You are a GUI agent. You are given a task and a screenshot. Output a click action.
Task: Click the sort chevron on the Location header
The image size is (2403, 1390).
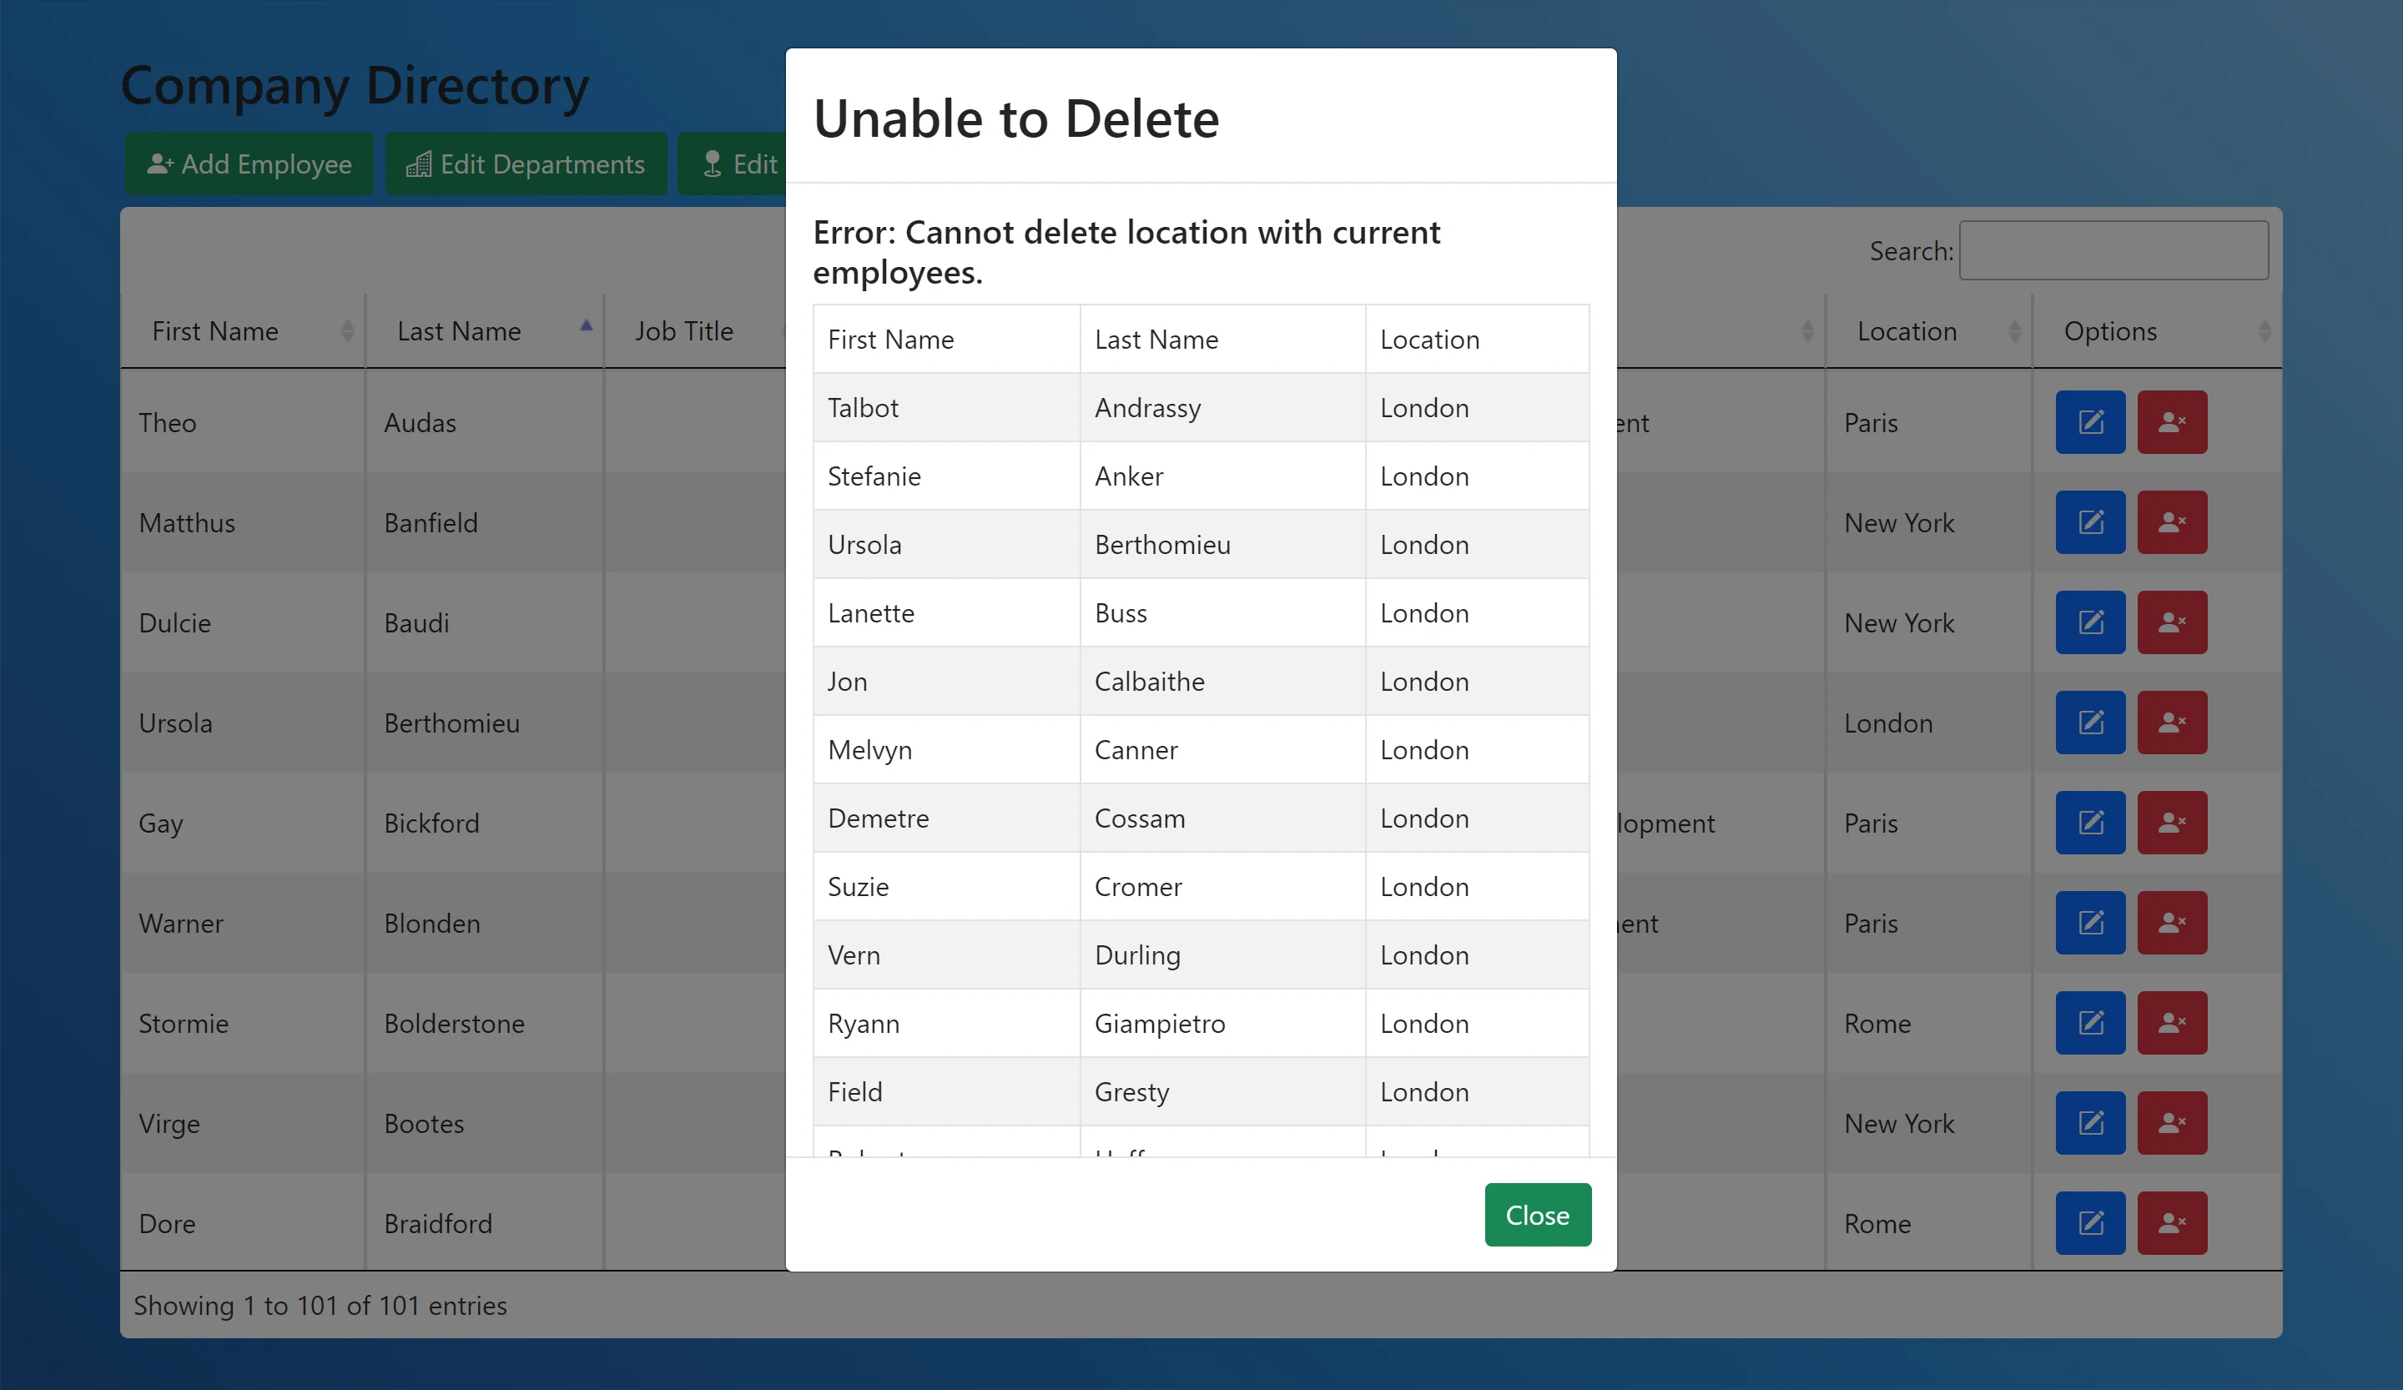click(x=2014, y=331)
